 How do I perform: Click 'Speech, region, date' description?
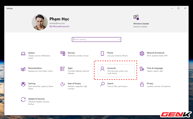tap(155, 71)
